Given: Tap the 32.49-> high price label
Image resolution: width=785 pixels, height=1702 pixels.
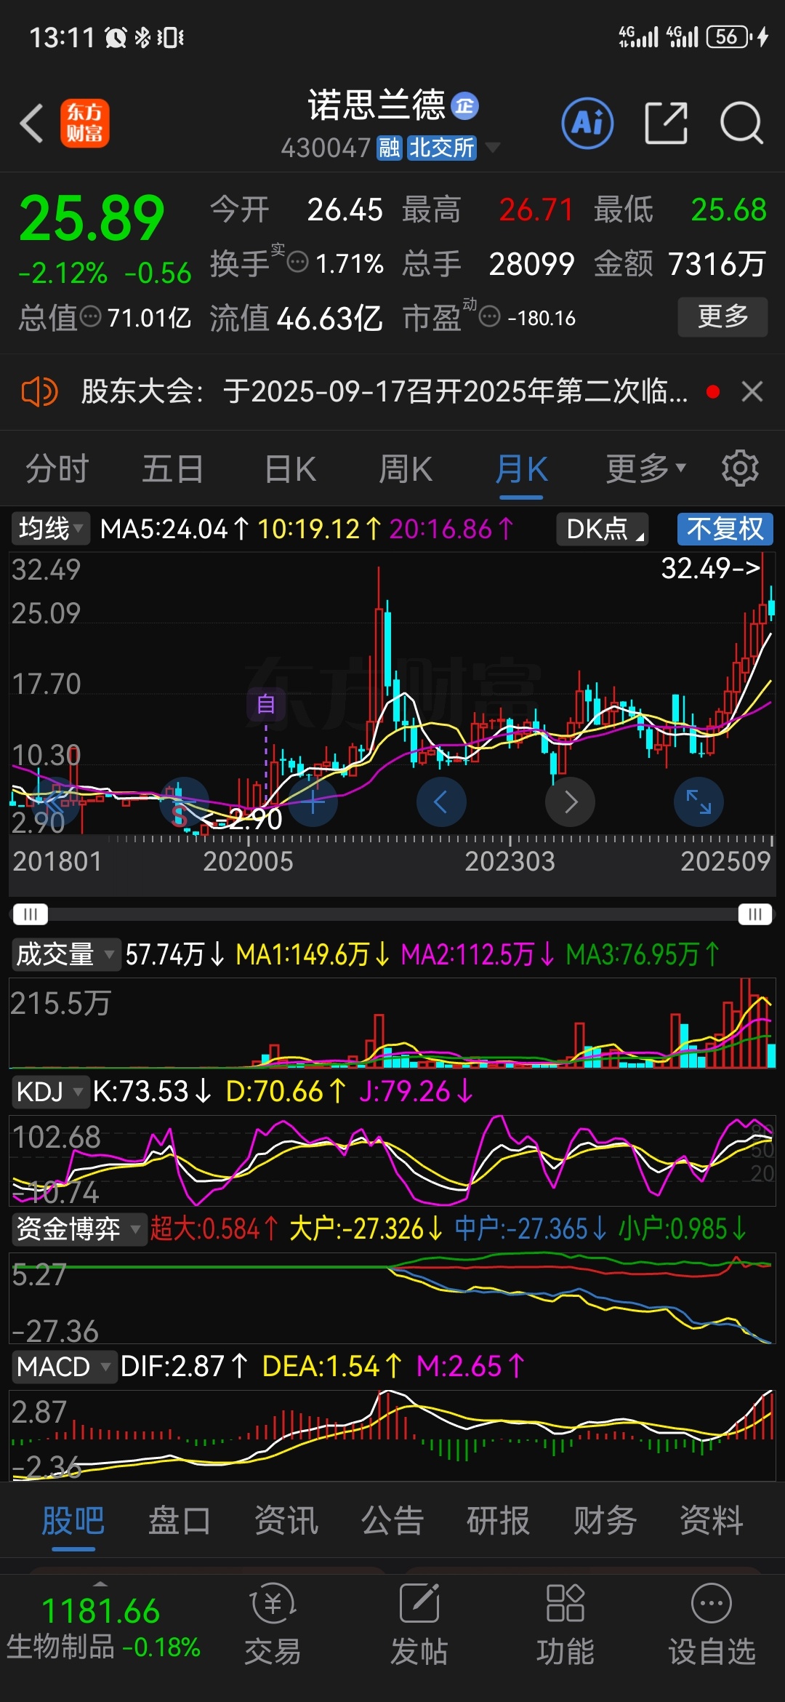Looking at the screenshot, I should tap(711, 568).
